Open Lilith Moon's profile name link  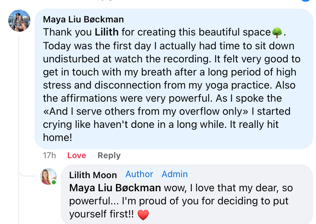pos(93,175)
